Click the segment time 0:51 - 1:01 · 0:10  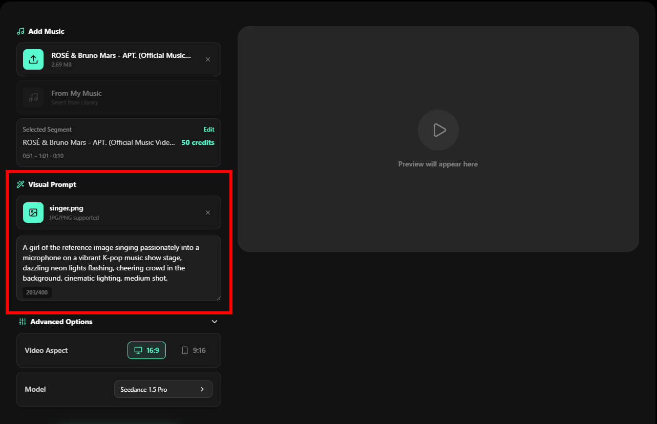tap(43, 156)
